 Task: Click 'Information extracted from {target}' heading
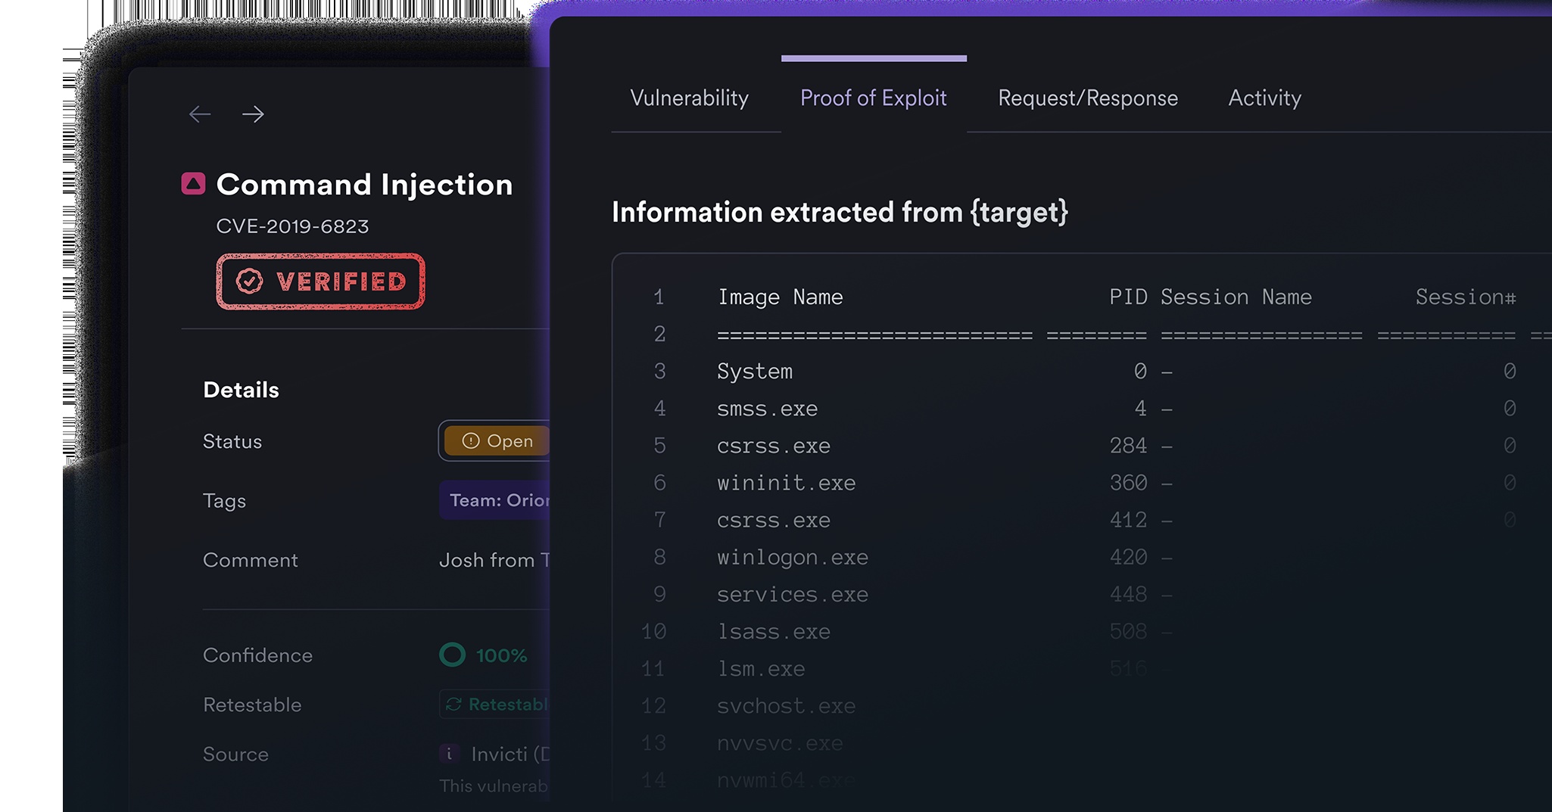pyautogui.click(x=840, y=212)
